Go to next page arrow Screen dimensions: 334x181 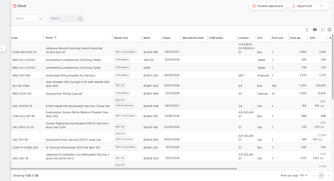[x=329, y=176]
